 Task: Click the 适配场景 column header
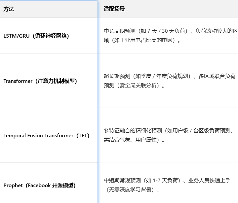coord(168,9)
